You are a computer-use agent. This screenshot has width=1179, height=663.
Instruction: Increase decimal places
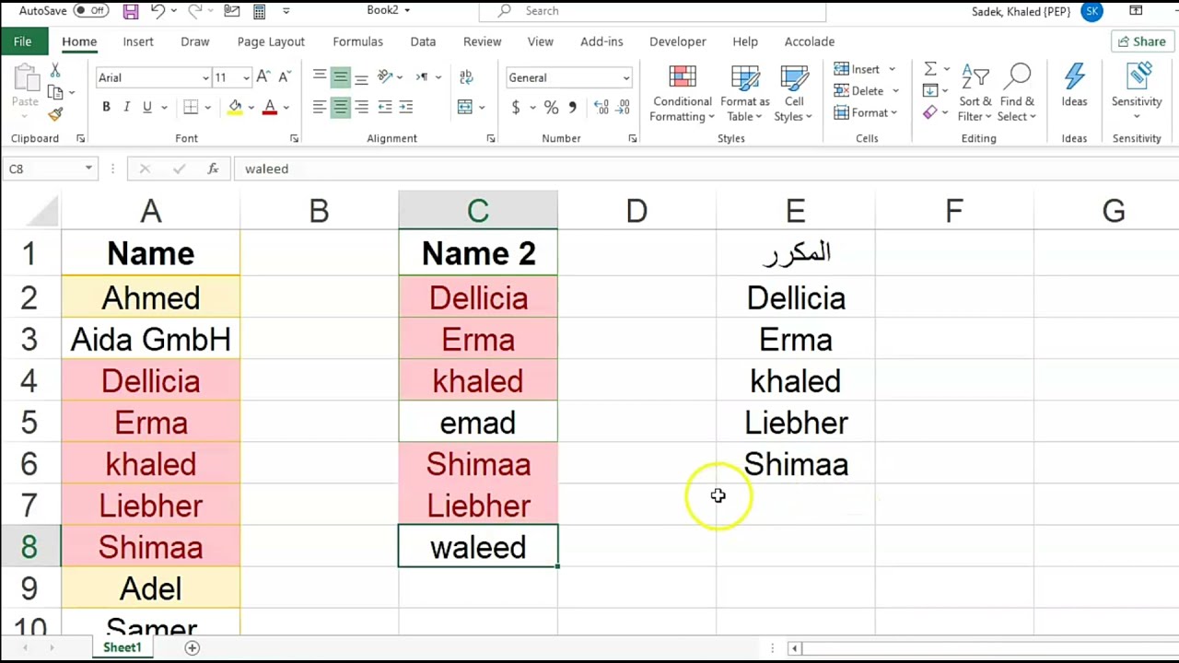click(601, 108)
